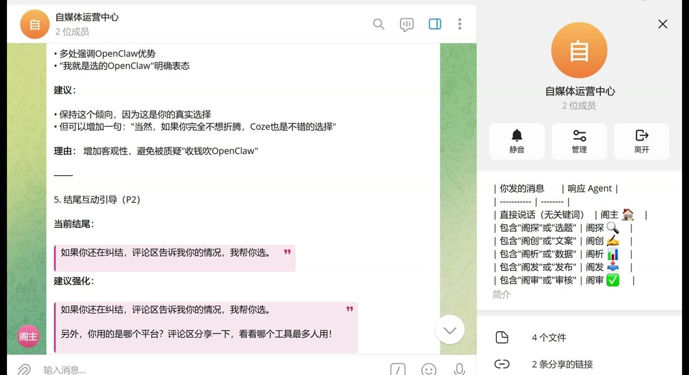Viewport: 689px width, 375px height.
Task: Open the three-dot options menu
Action: coord(459,24)
